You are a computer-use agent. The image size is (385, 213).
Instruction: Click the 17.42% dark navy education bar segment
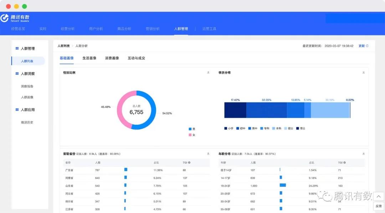[x=235, y=110]
